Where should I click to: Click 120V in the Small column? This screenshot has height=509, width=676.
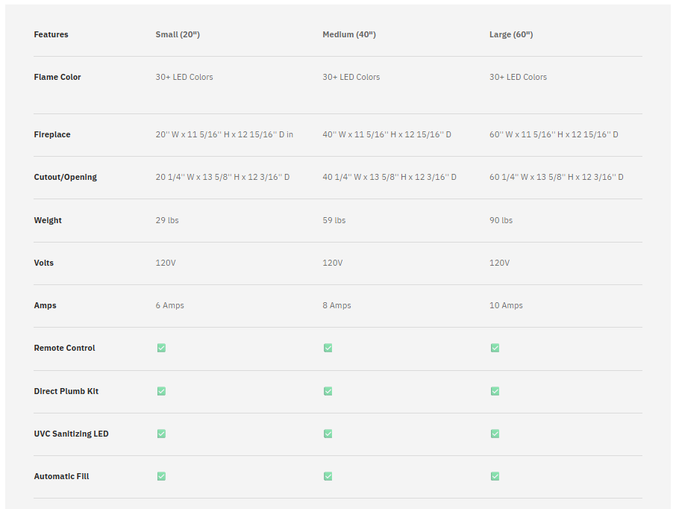coord(166,263)
